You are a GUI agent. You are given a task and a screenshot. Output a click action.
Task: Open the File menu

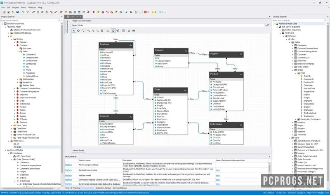coord(3,7)
